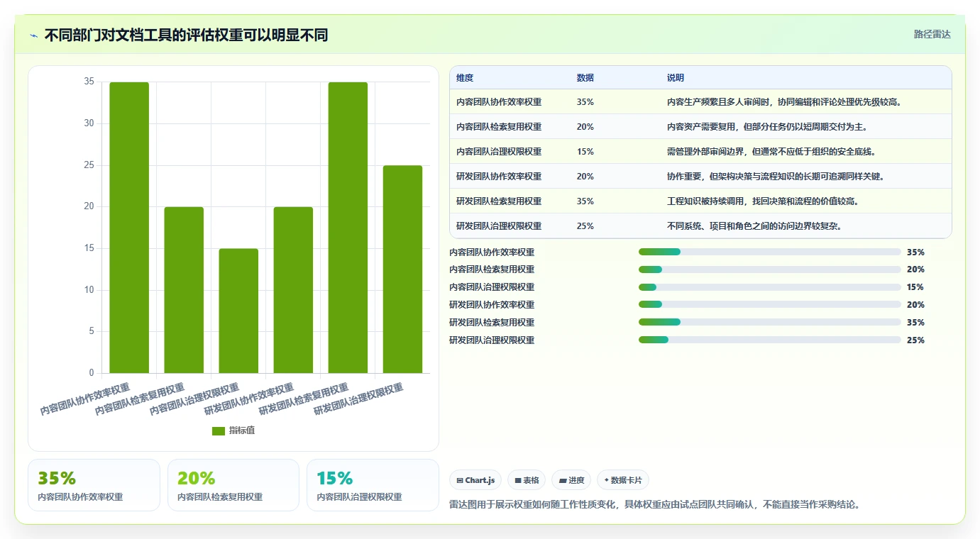Click the pulse icon beside the slide title

tap(34, 35)
